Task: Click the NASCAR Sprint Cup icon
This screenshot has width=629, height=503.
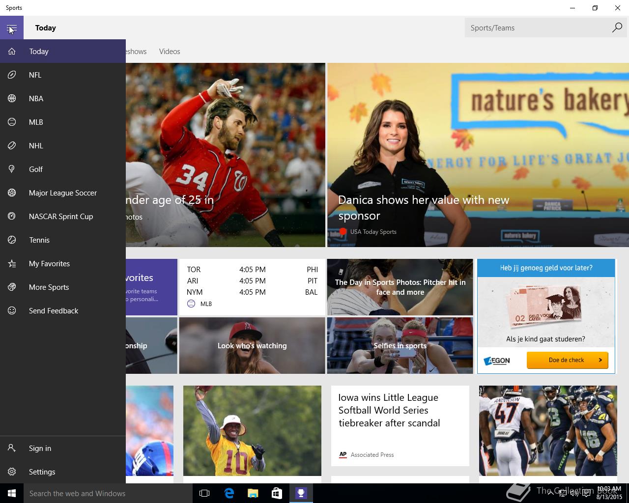Action: click(12, 216)
